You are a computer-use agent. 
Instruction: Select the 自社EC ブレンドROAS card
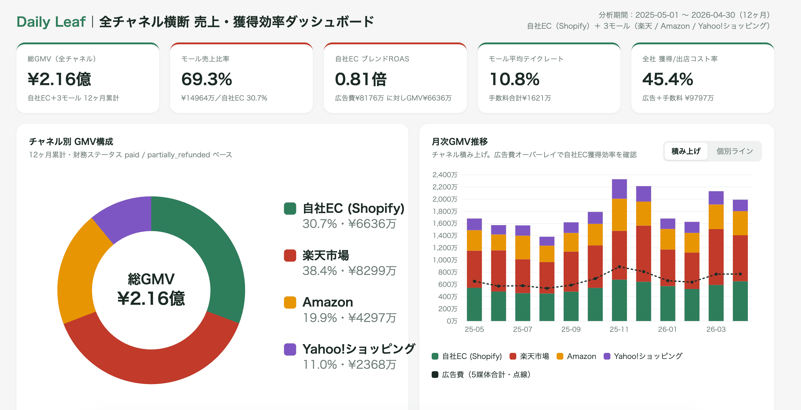[x=395, y=78]
